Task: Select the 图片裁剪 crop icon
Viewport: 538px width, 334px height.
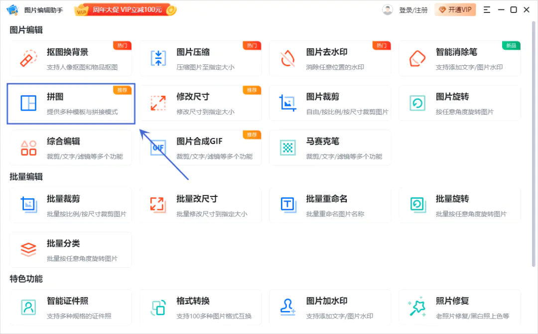Action: [x=287, y=103]
